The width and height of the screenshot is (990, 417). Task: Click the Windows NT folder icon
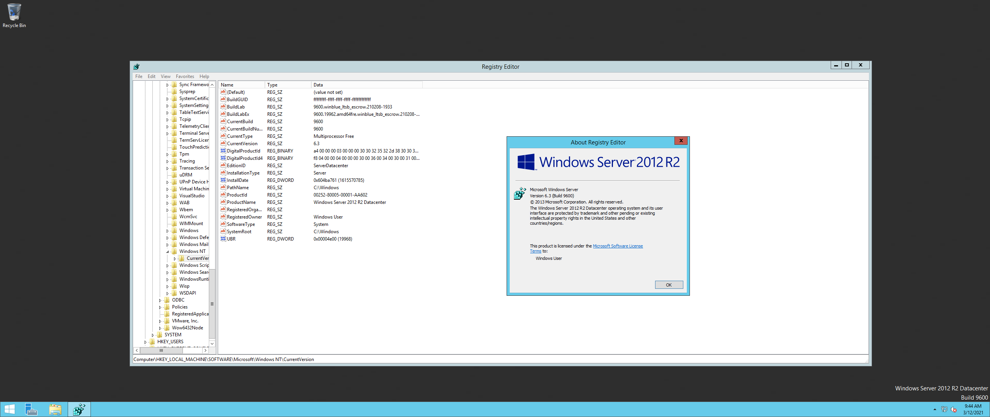coord(174,251)
